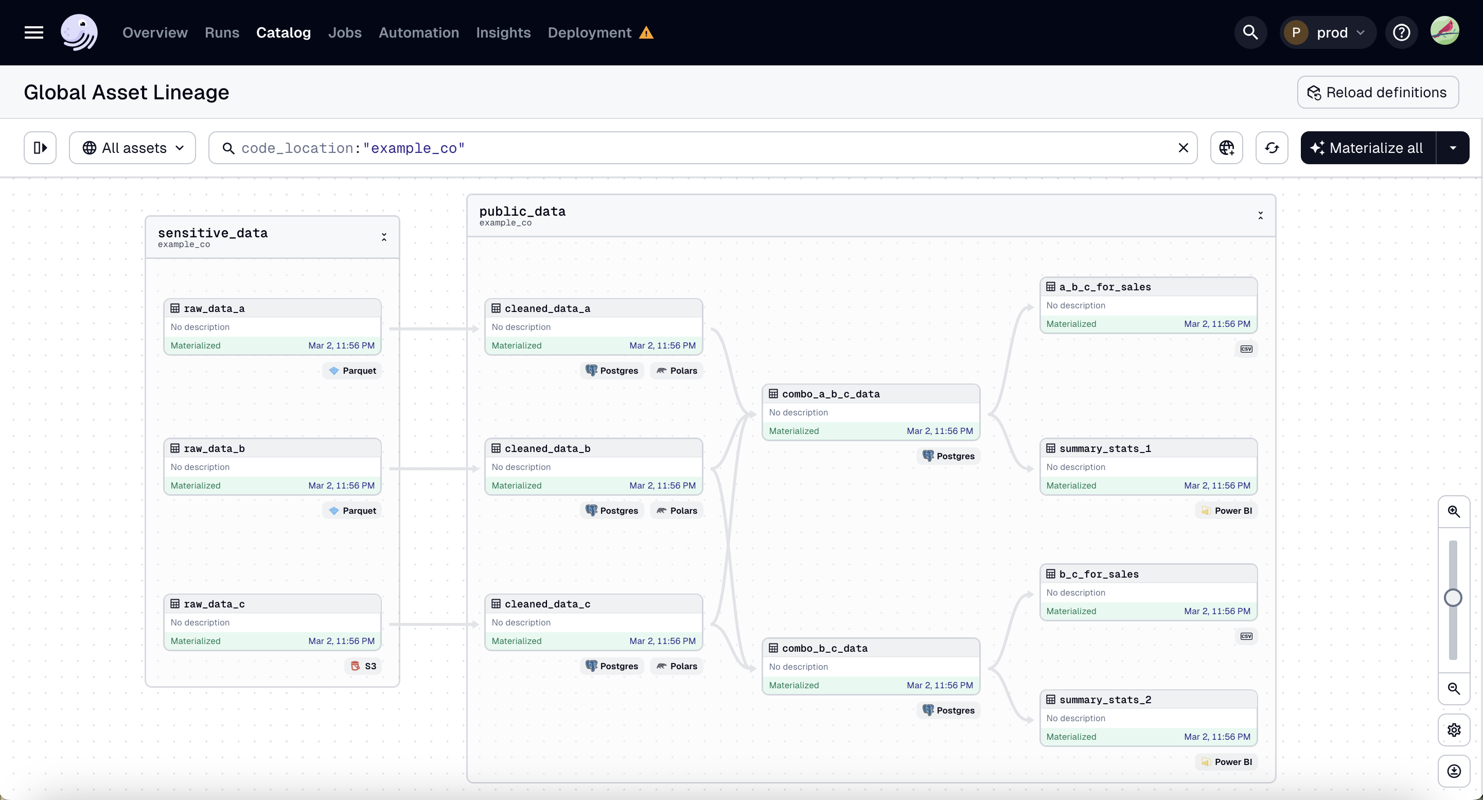Click the Materialize all button

coord(1376,147)
